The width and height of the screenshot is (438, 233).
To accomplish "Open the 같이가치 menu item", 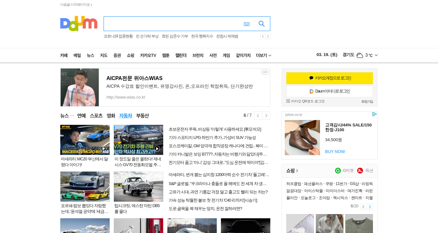I will point(243,55).
